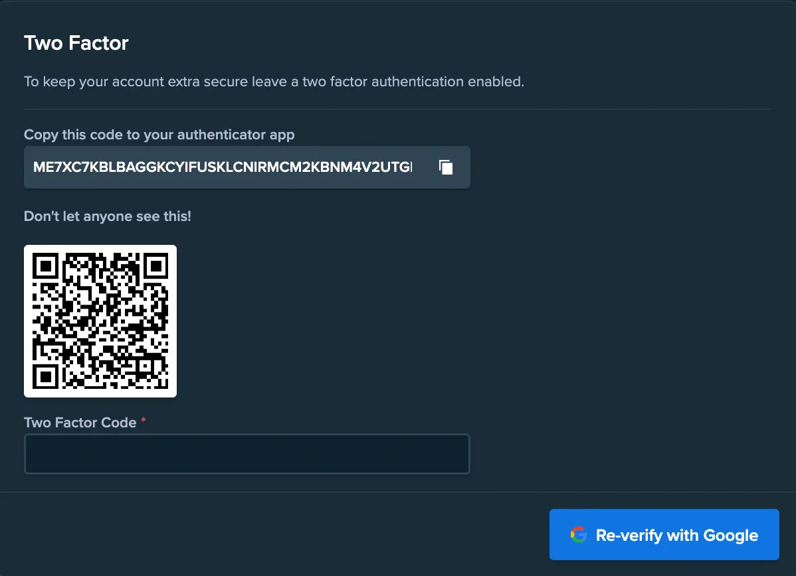Viewport: 796px width, 576px height.
Task: Click the Two Factor heading
Action: (76, 43)
